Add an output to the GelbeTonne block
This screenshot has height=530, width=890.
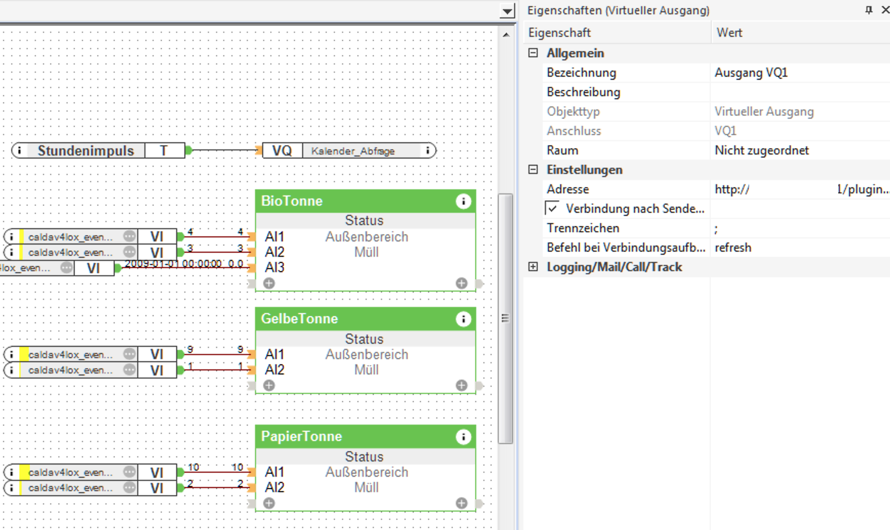(461, 386)
